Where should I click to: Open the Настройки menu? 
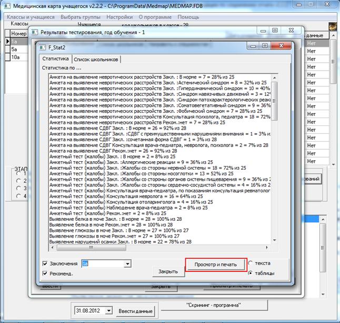pos(119,17)
